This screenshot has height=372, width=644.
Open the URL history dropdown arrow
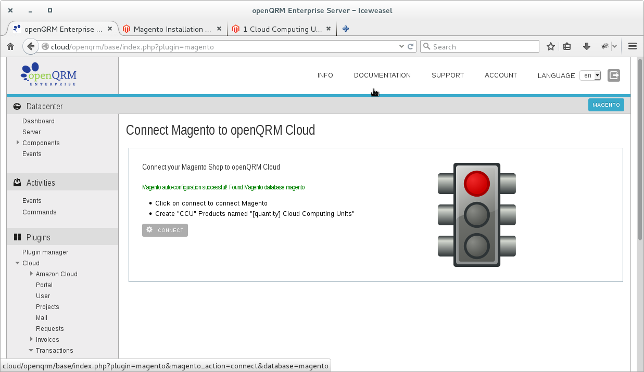point(401,46)
